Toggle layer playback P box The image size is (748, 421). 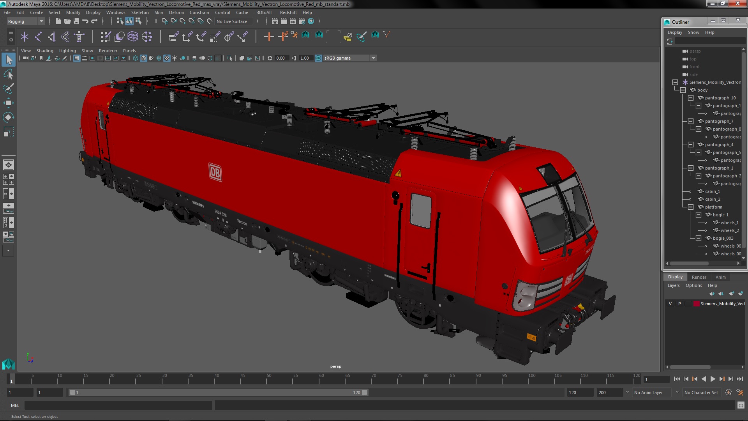679,304
